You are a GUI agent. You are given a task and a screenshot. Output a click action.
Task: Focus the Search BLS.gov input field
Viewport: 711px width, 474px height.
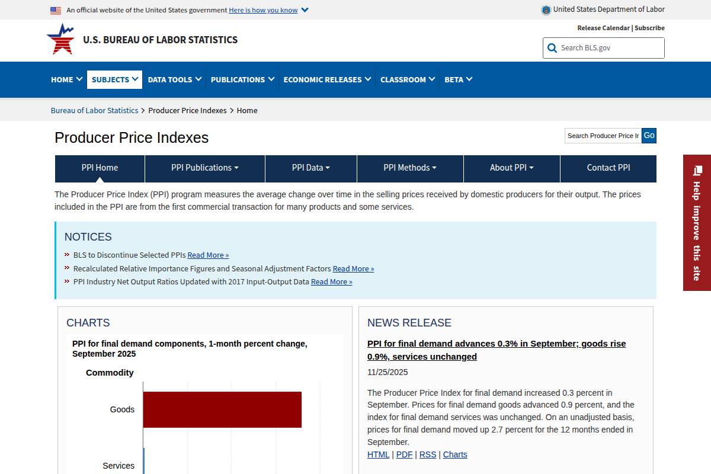click(x=610, y=48)
